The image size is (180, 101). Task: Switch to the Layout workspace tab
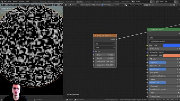35,2
